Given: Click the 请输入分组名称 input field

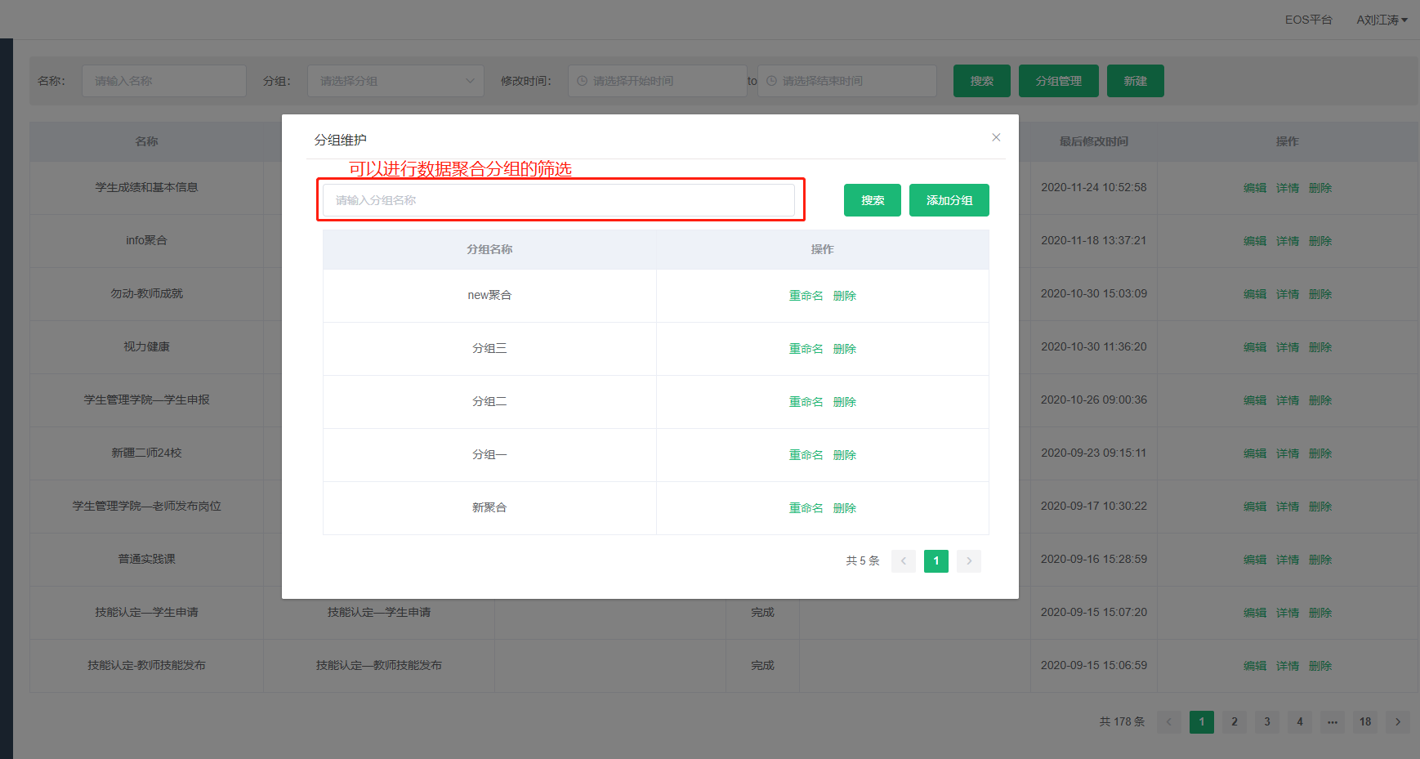Looking at the screenshot, I should pyautogui.click(x=559, y=200).
